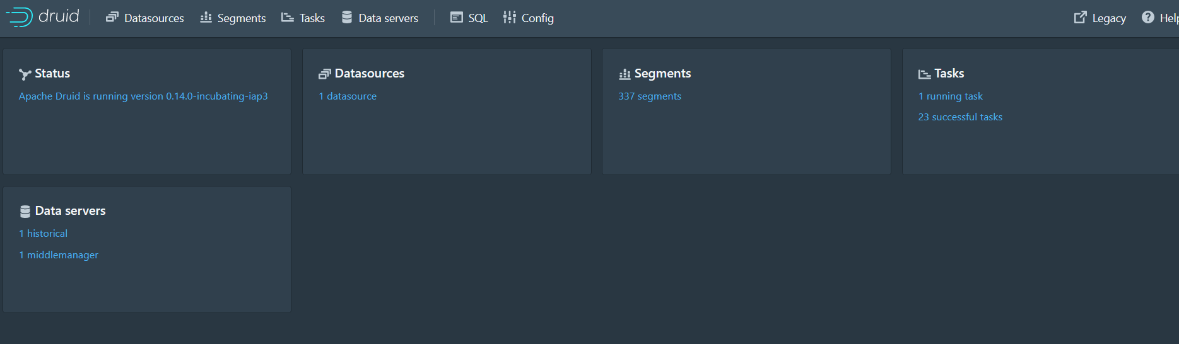This screenshot has width=1179, height=344.
Task: Click the Legacy external link icon
Action: click(1081, 18)
